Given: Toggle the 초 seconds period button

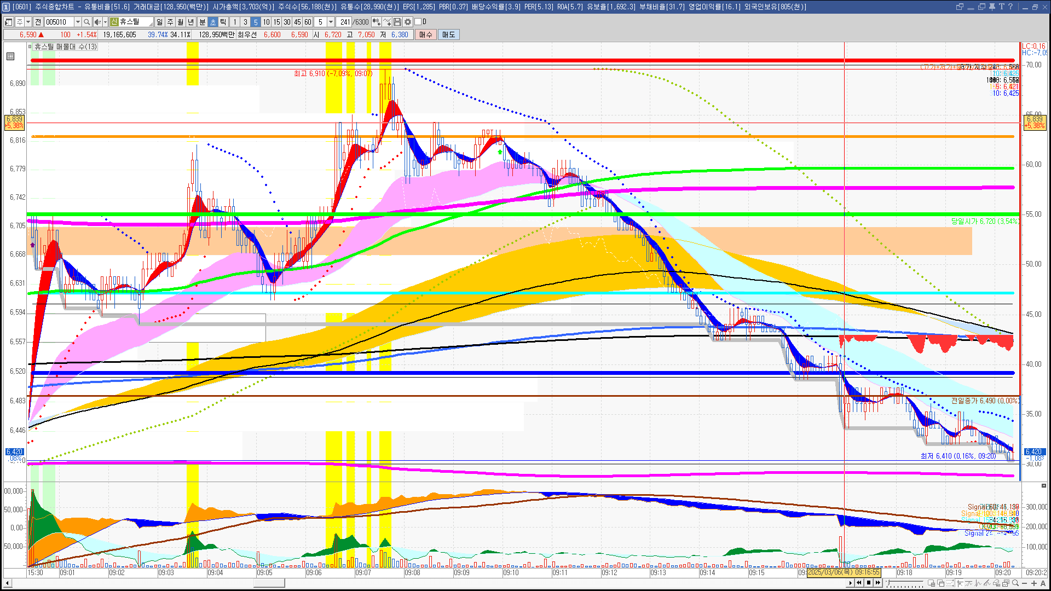Looking at the screenshot, I should [213, 22].
